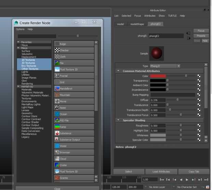Viewport: 212px width, 190px height.
Task: Select Surface in the Maya tree
Action: 26,51
